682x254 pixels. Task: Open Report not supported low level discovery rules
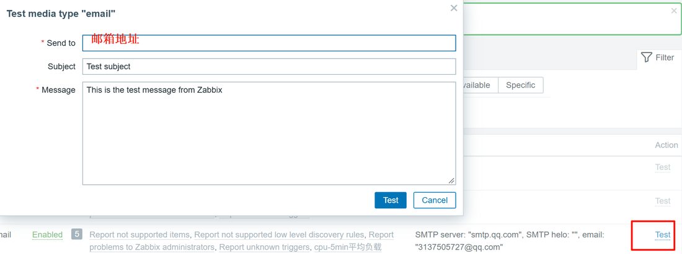279,234
